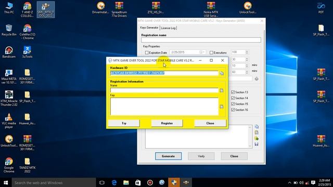Paste into Key box using its paste icon
333x187 pixels.
[222, 106]
